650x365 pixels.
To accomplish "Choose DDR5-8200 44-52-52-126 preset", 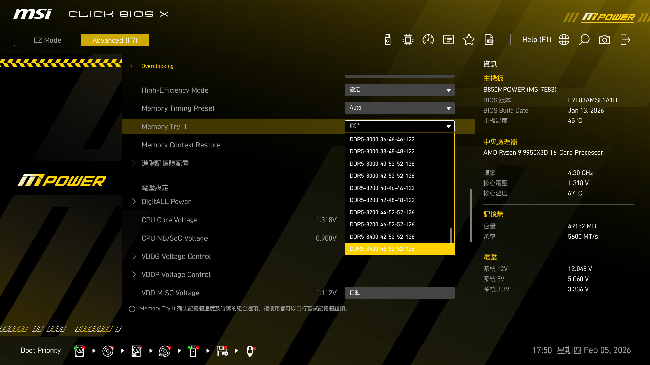I will (x=382, y=212).
